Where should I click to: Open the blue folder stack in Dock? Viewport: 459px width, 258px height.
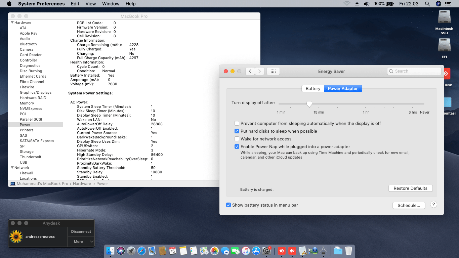coord(338,251)
